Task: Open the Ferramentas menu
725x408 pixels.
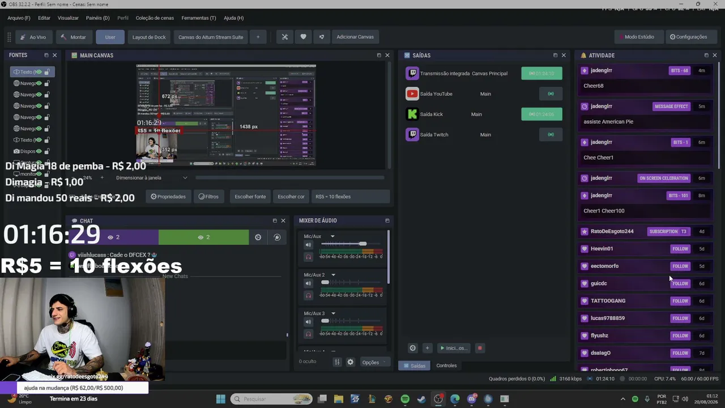Action: (199, 18)
